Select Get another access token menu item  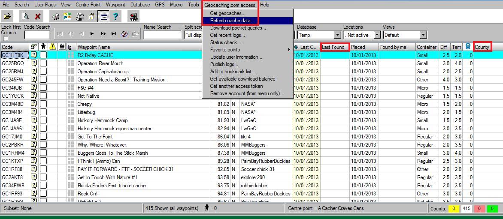point(248,86)
